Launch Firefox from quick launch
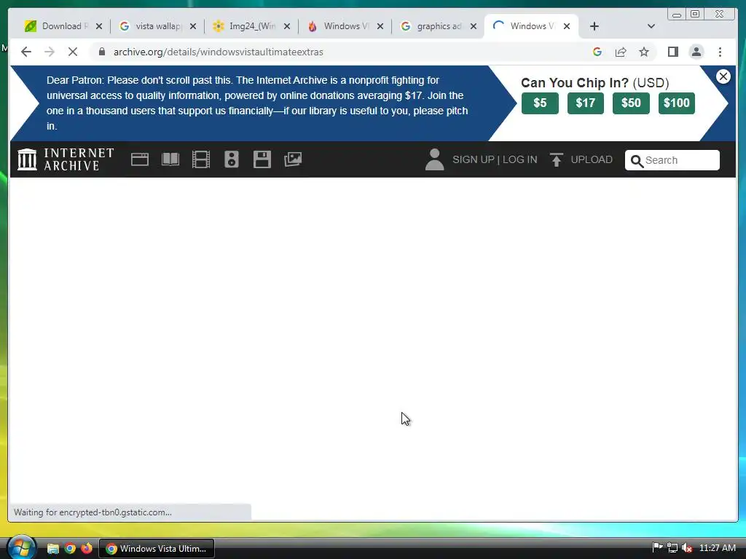Image resolution: width=746 pixels, height=559 pixels. (87, 549)
